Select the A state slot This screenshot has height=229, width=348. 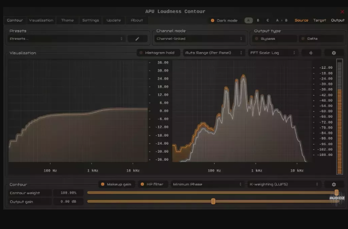click(x=248, y=20)
